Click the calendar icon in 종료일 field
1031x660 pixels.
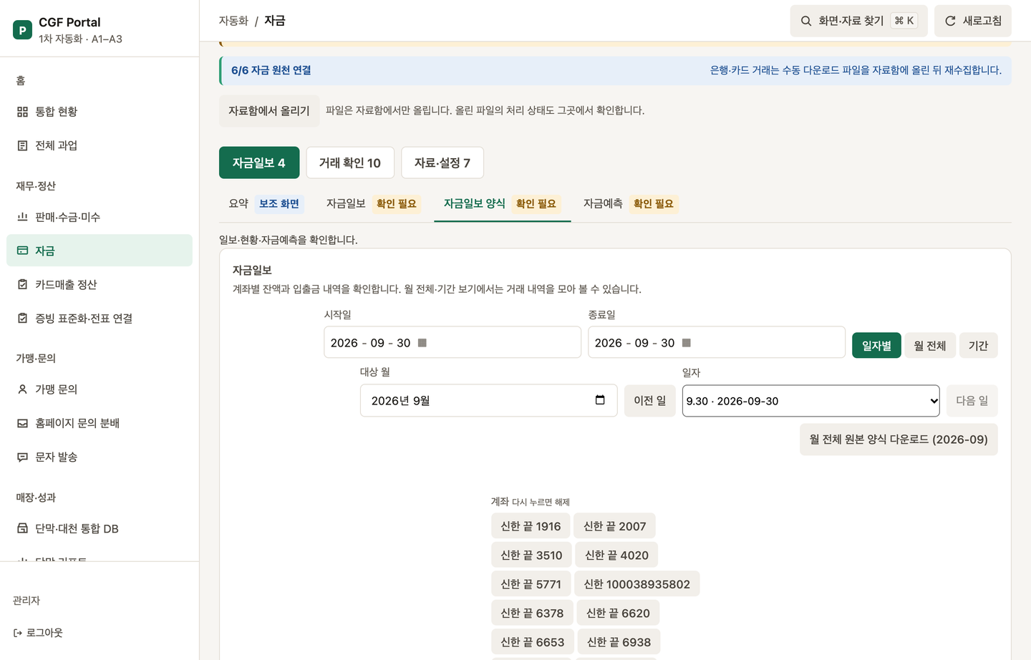tap(687, 343)
